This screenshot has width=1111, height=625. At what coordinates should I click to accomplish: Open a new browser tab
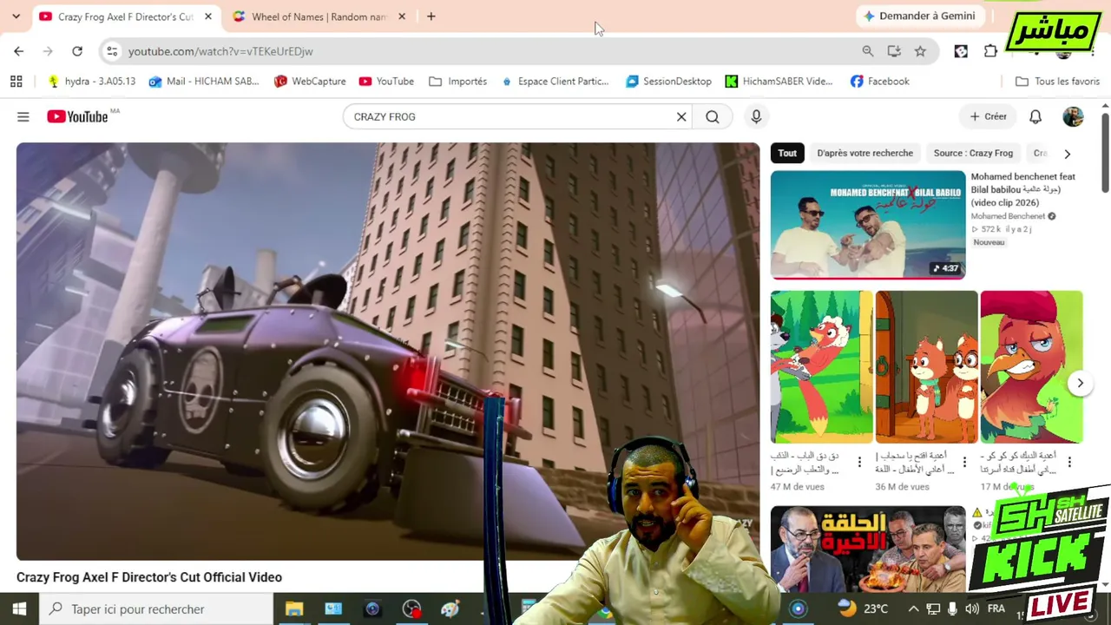coord(431,16)
